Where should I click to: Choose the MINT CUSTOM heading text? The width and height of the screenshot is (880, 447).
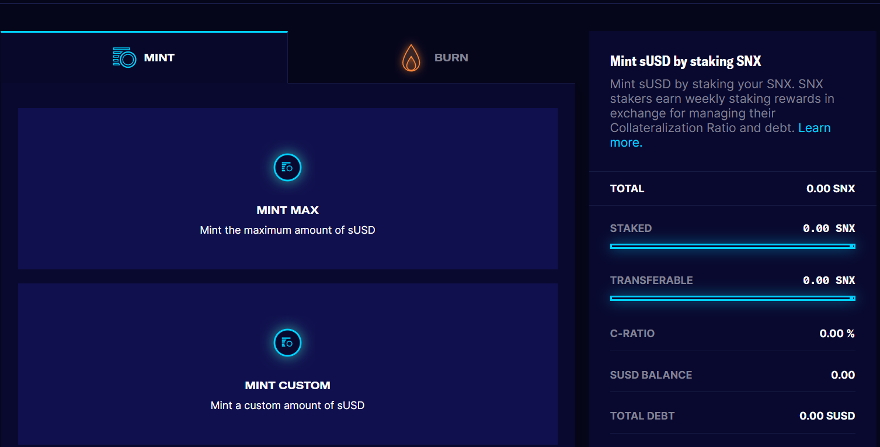pos(287,386)
